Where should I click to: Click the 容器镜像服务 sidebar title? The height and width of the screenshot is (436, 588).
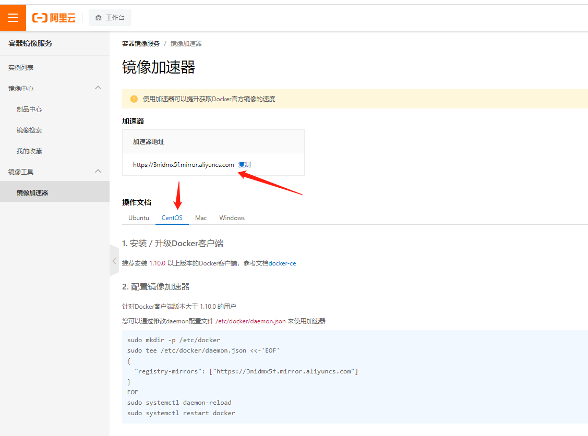pyautogui.click(x=30, y=43)
